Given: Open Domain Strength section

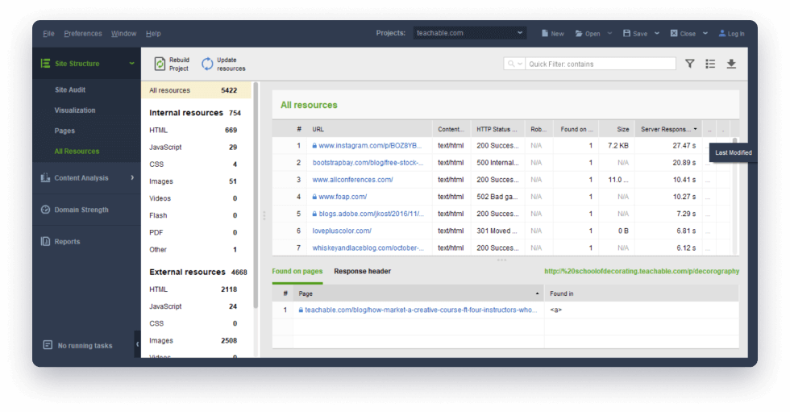Looking at the screenshot, I should 81,210.
